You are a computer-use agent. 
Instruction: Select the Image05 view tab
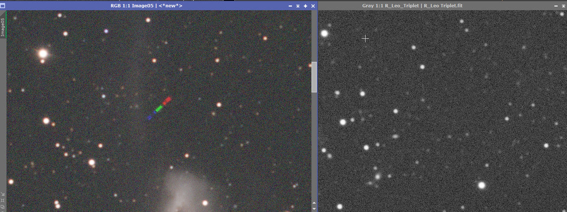click(x=3, y=24)
